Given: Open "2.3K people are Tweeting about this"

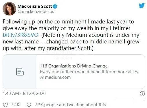Looking at the screenshot, I should coord(70,105).
